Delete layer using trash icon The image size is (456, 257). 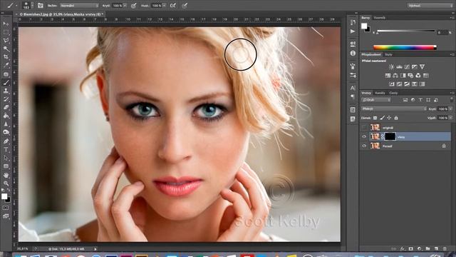coord(445,249)
